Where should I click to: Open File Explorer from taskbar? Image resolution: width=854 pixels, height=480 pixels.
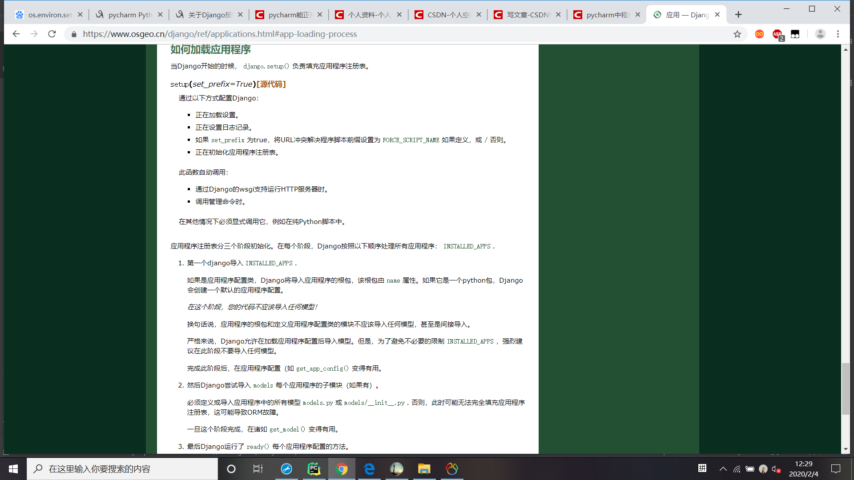click(424, 469)
